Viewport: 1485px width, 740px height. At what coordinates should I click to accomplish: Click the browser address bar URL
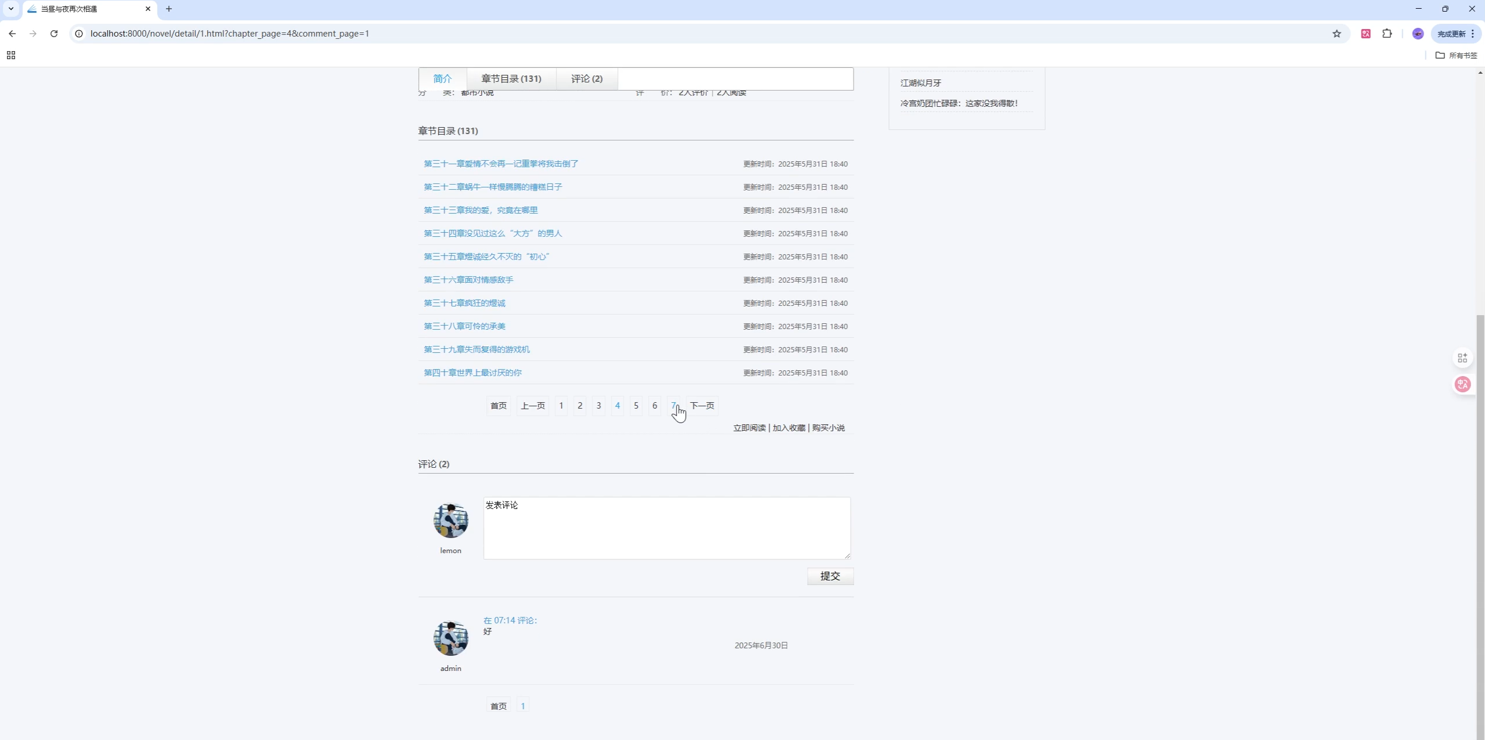click(230, 34)
